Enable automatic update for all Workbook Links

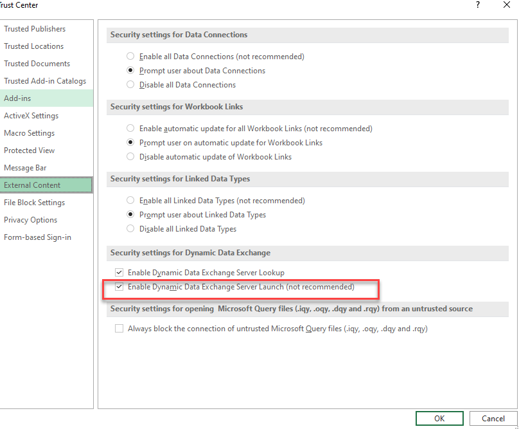pyautogui.click(x=131, y=129)
